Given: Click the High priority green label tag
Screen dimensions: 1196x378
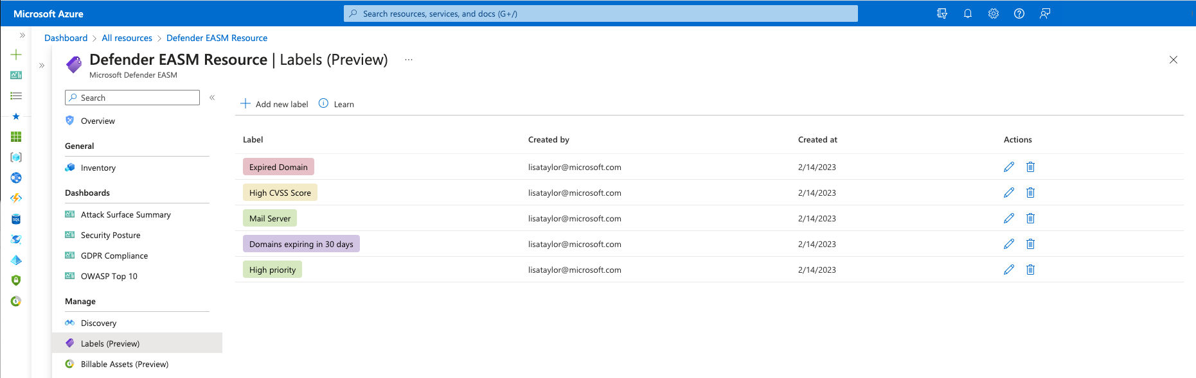Looking at the screenshot, I should pyautogui.click(x=272, y=270).
